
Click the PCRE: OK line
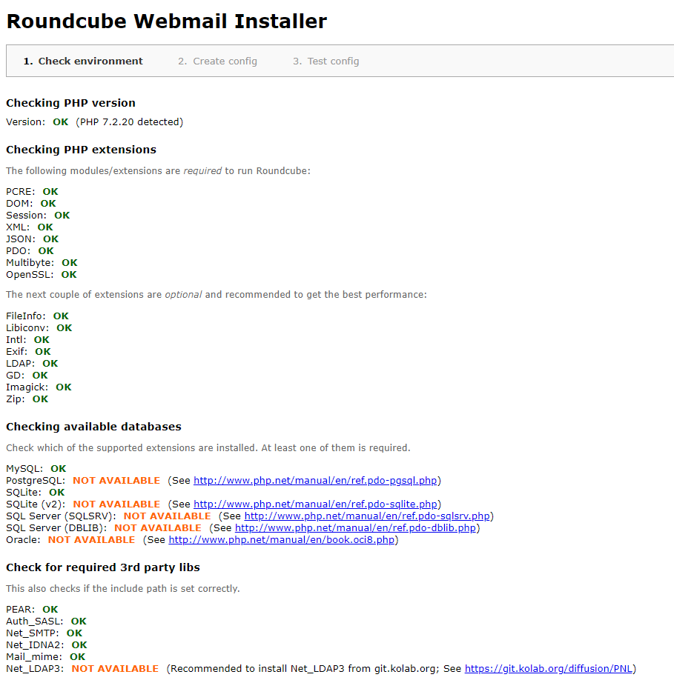(x=32, y=192)
